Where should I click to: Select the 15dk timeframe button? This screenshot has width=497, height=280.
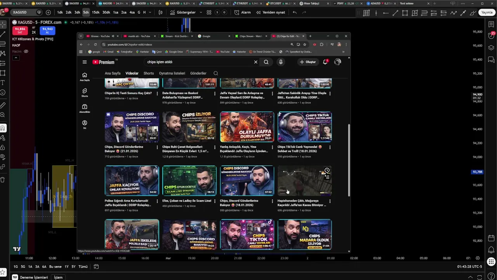(x=96, y=12)
